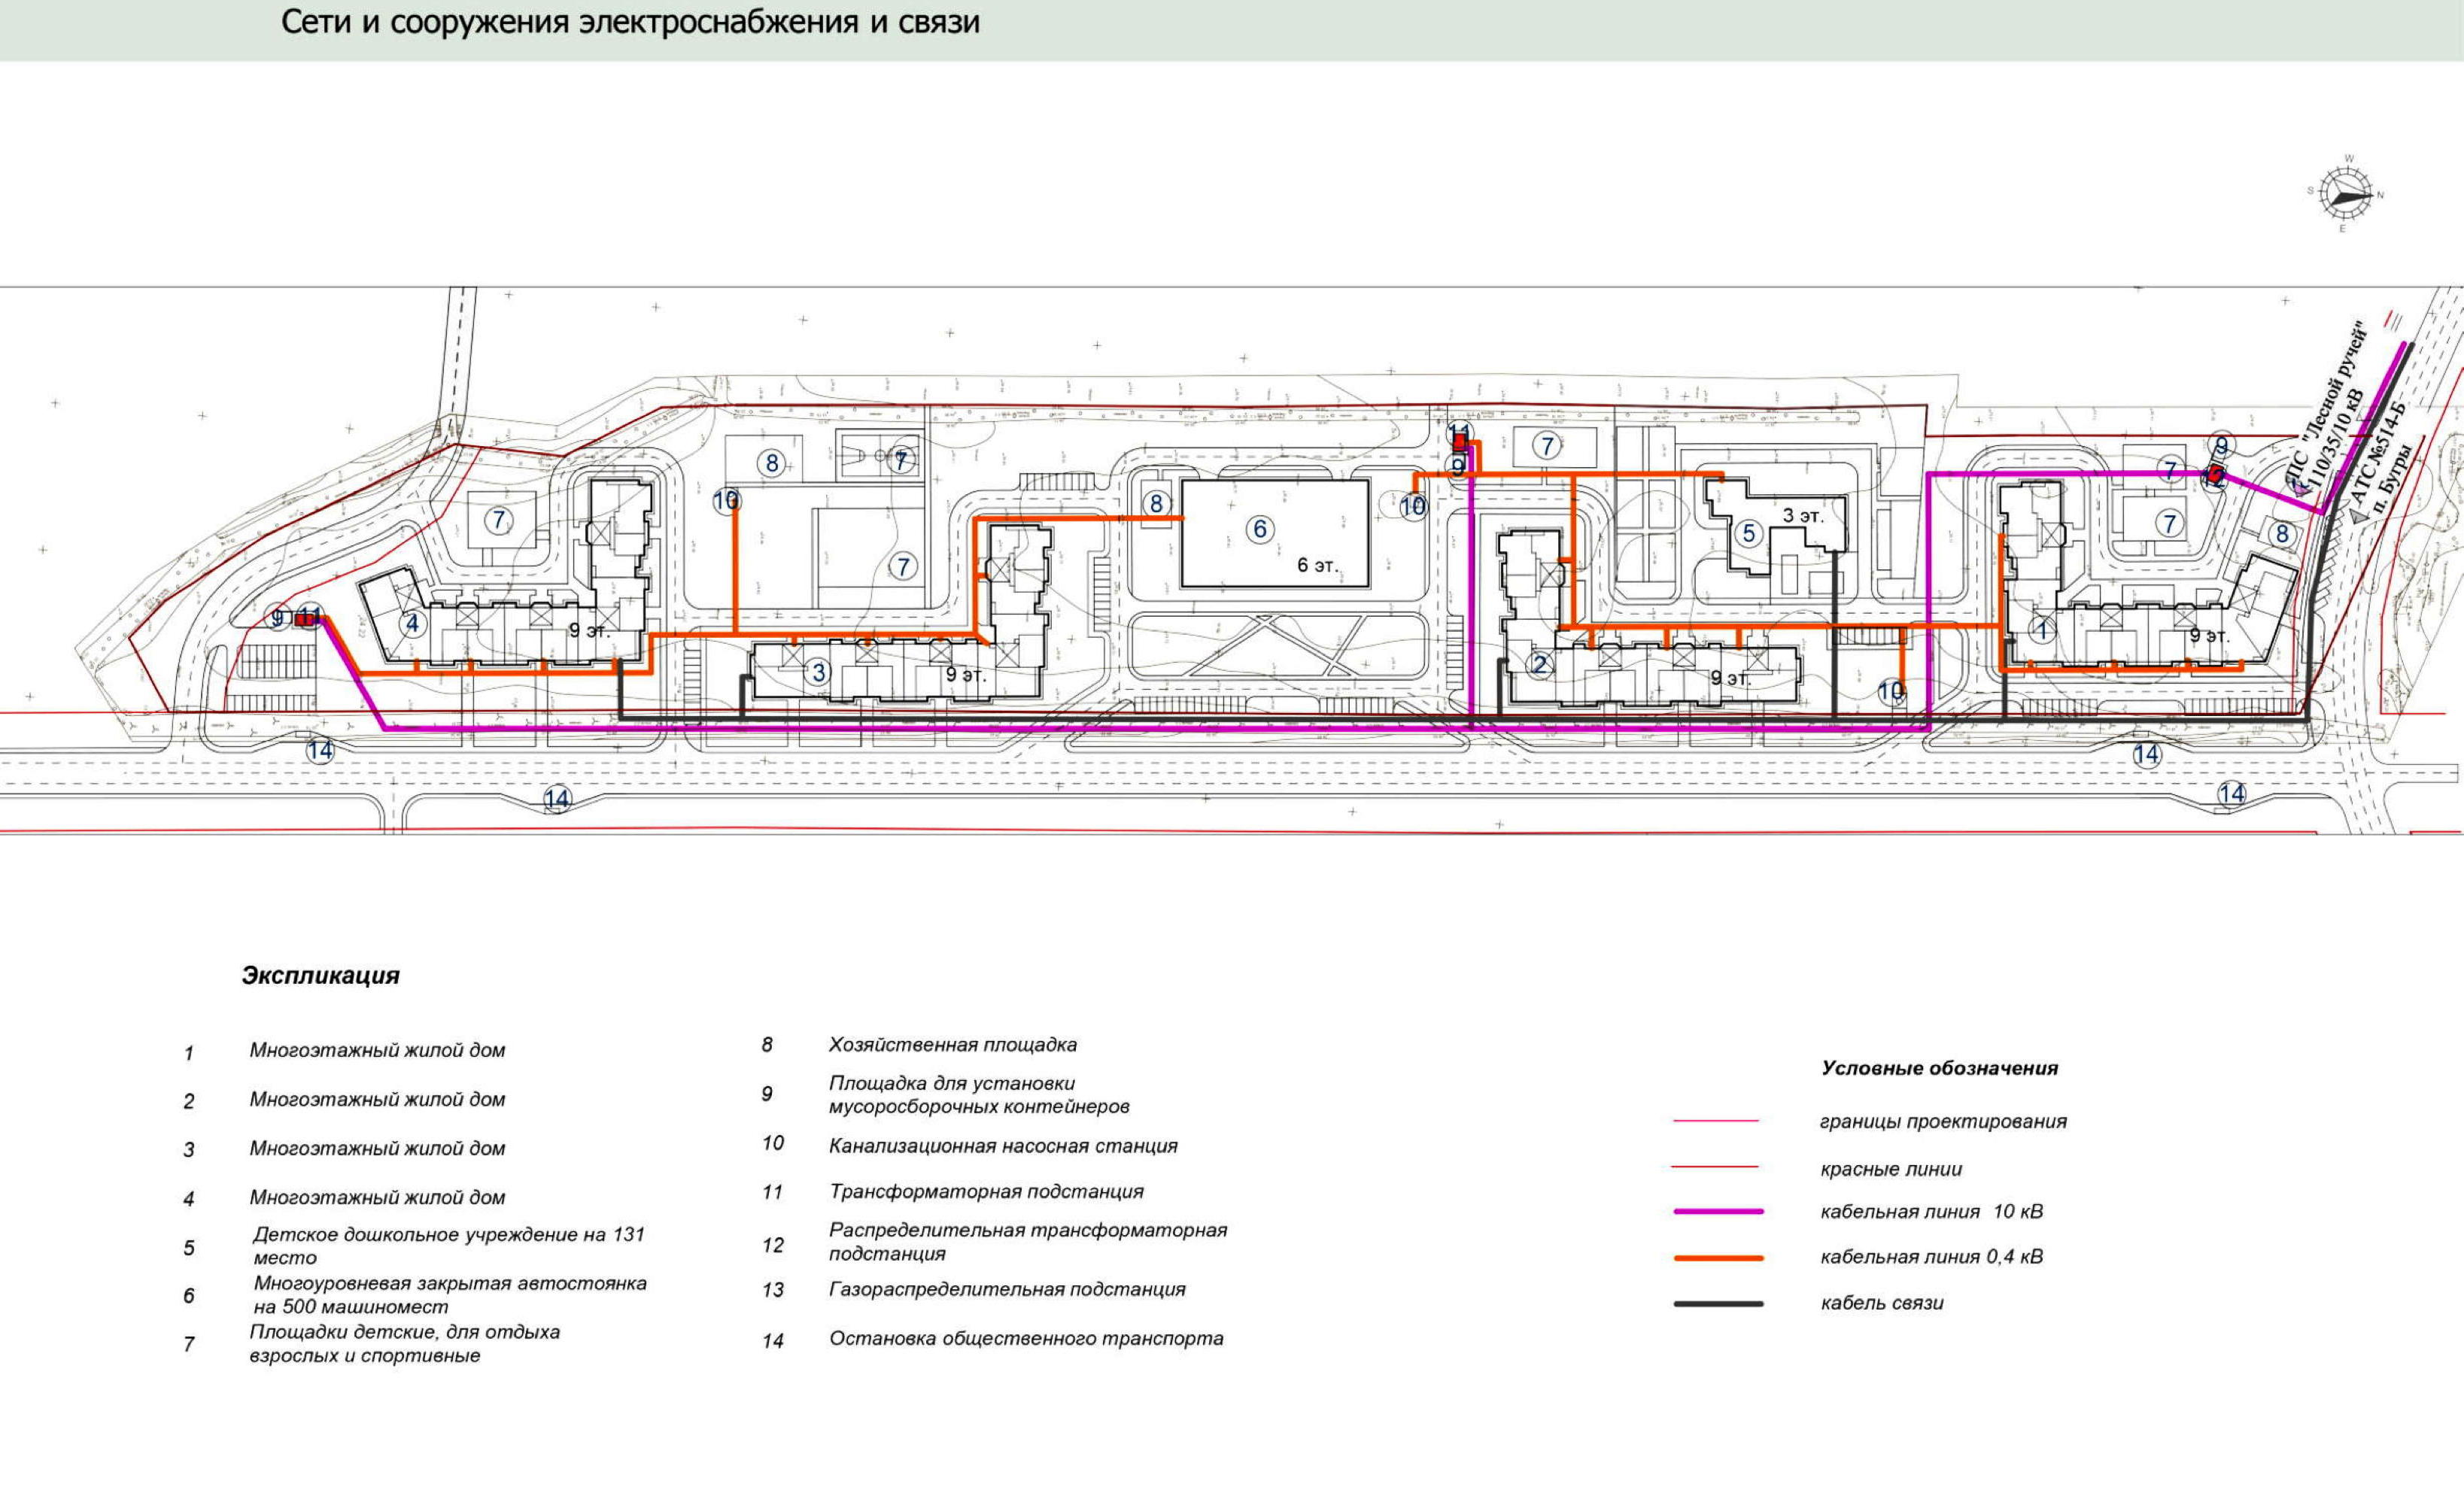Click the orange 0,4 кВ cable line legend swatch

(x=1718, y=1258)
